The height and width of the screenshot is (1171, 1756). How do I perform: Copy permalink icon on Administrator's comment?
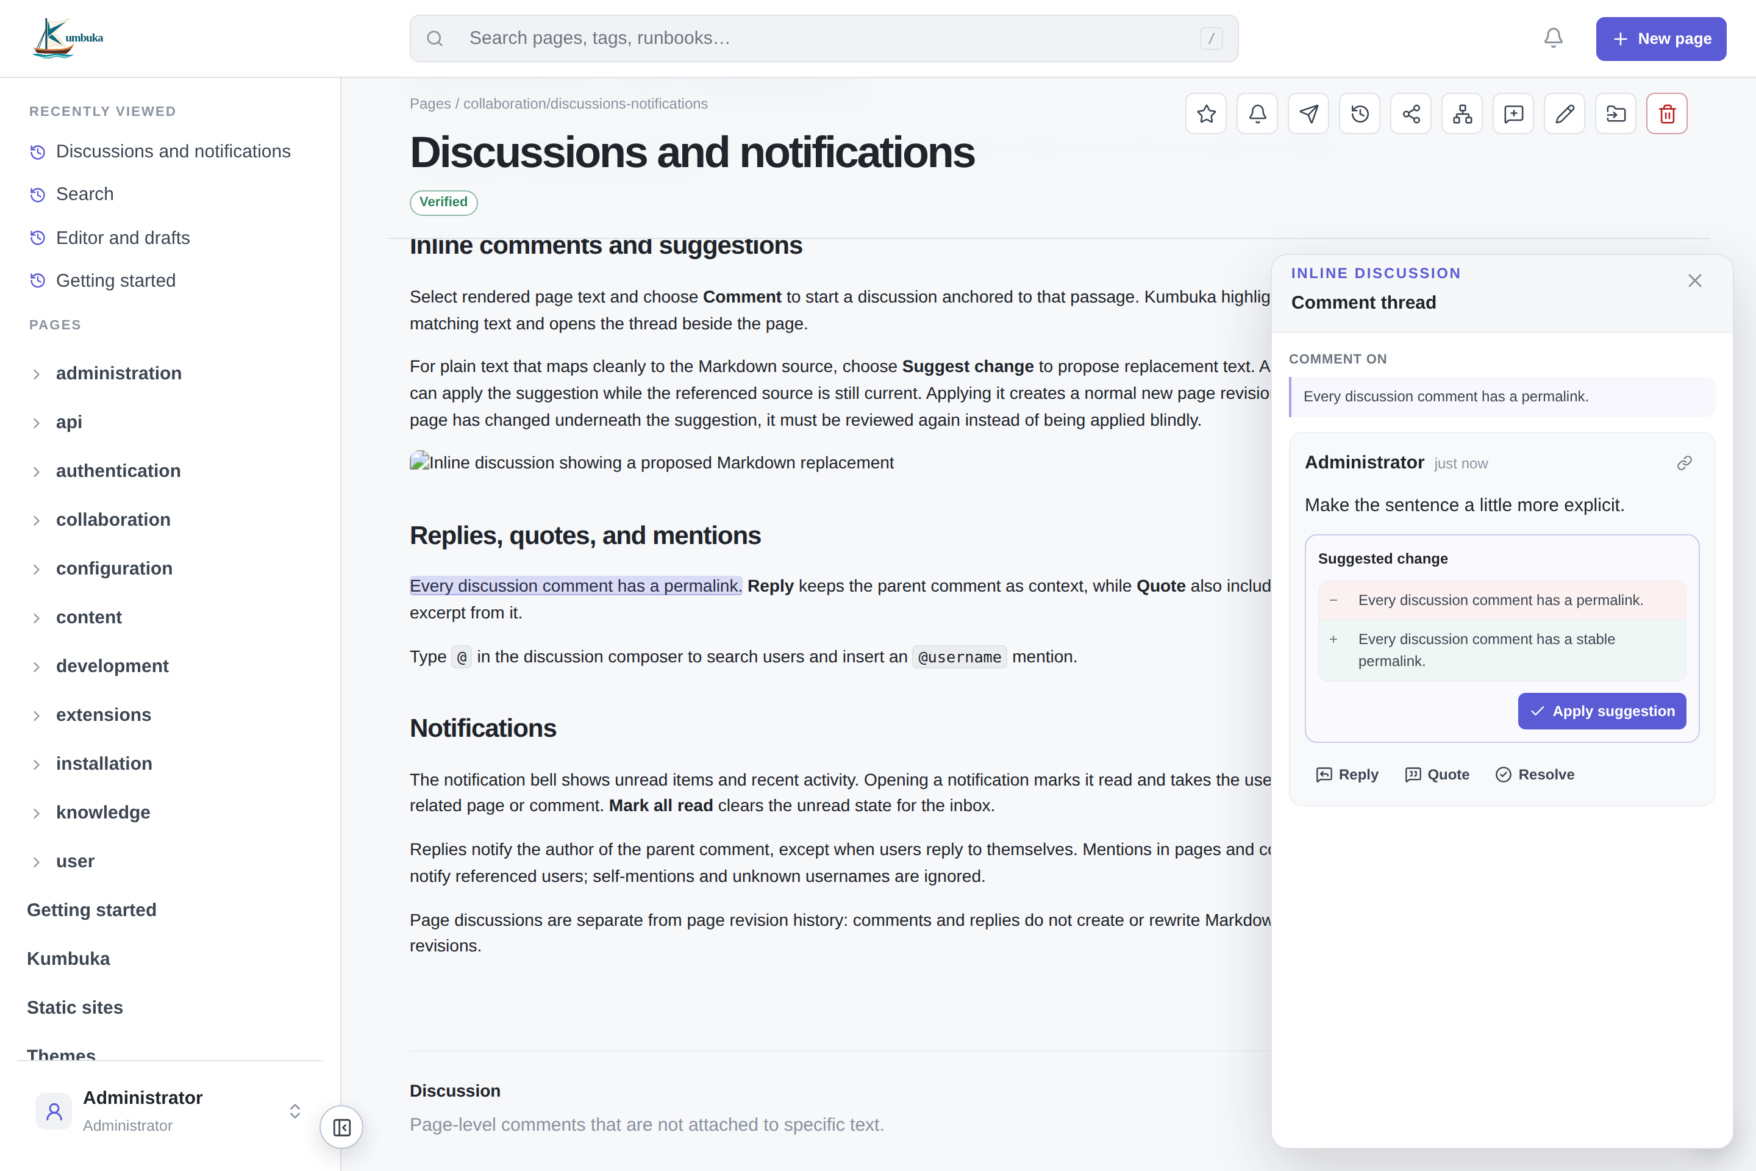click(x=1684, y=463)
